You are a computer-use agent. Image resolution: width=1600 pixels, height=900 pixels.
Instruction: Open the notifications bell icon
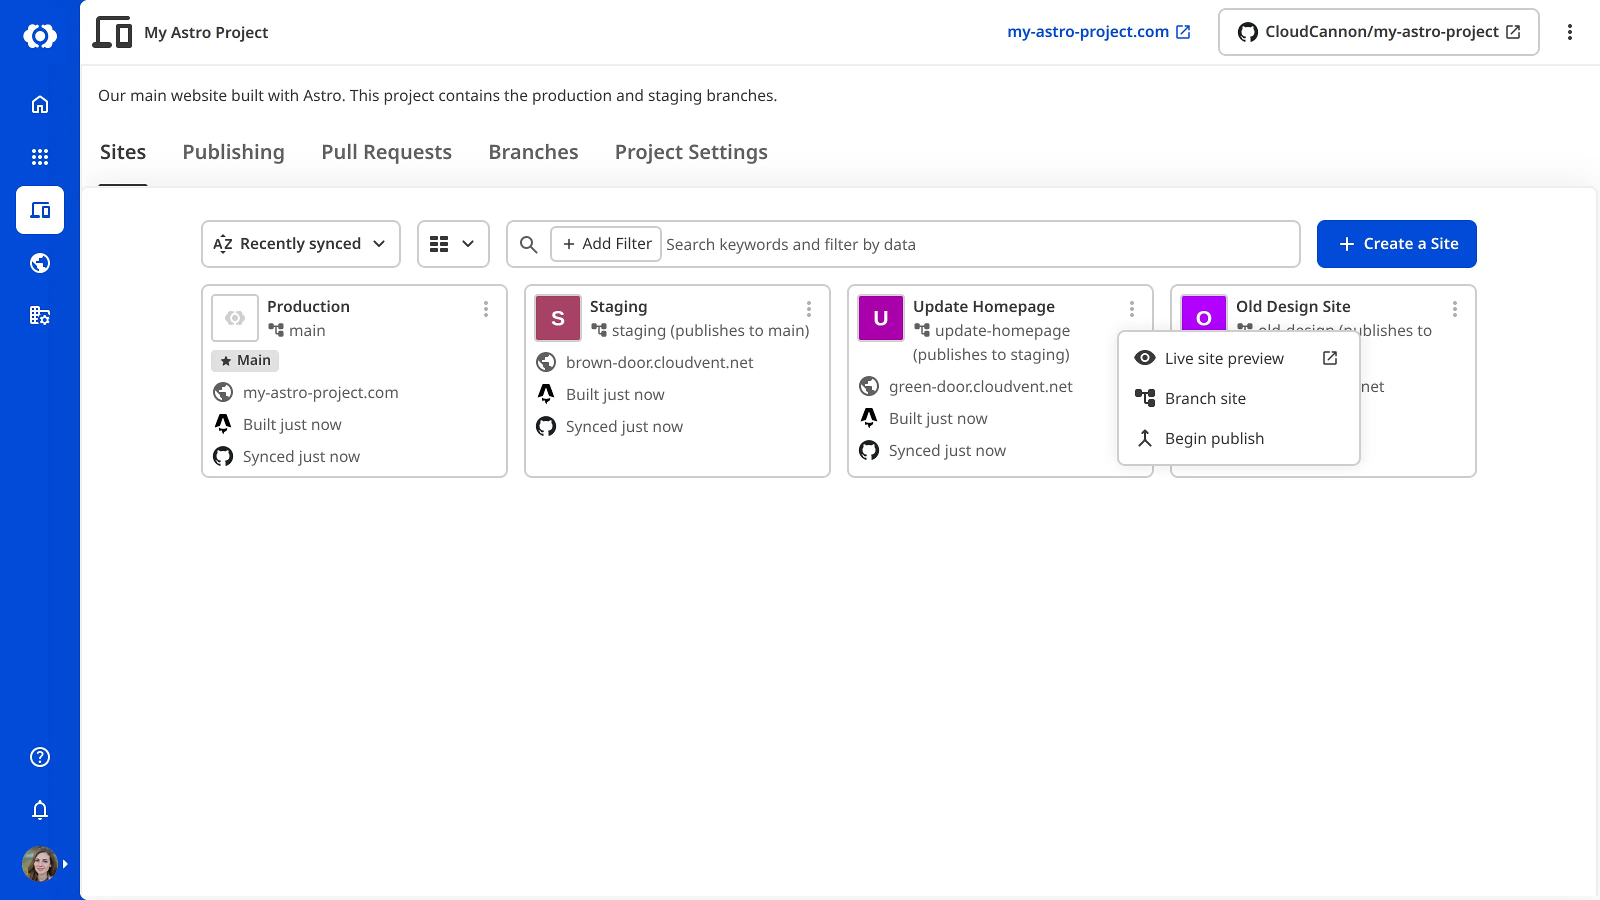[40, 810]
